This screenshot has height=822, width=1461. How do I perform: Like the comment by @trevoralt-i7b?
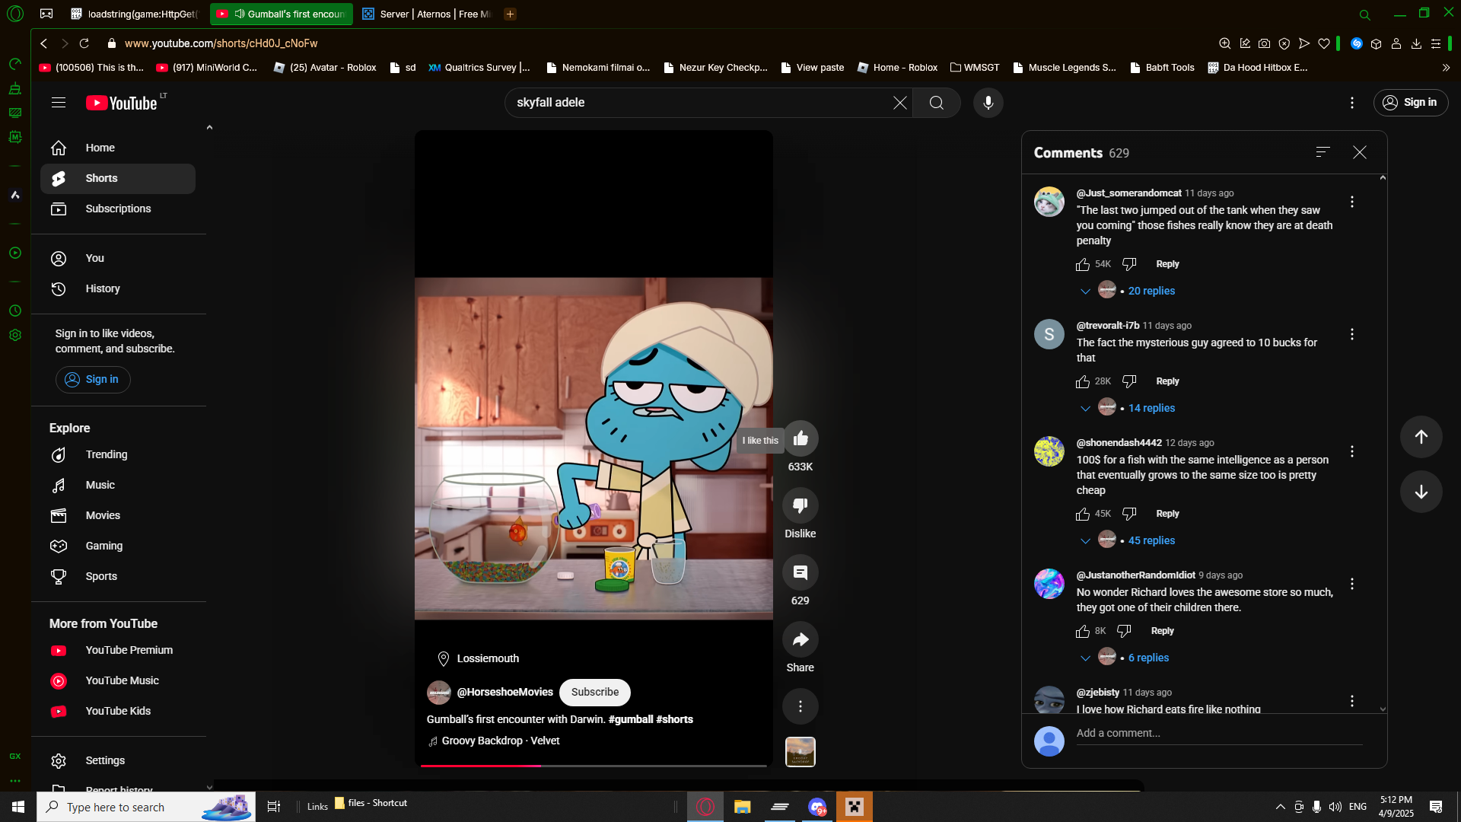coord(1083,381)
